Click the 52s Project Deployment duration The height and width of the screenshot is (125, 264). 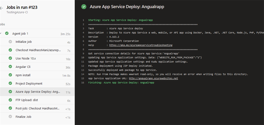pyautogui.click(x=68, y=84)
